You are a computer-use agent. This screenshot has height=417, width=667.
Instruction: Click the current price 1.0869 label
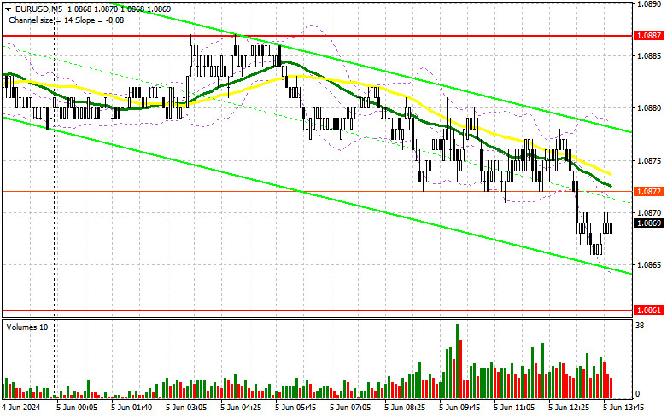click(649, 223)
